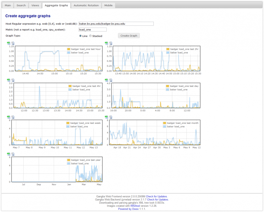The height and width of the screenshot is (212, 264).
Task: Select the Stacked graph type
Action: 90,35
